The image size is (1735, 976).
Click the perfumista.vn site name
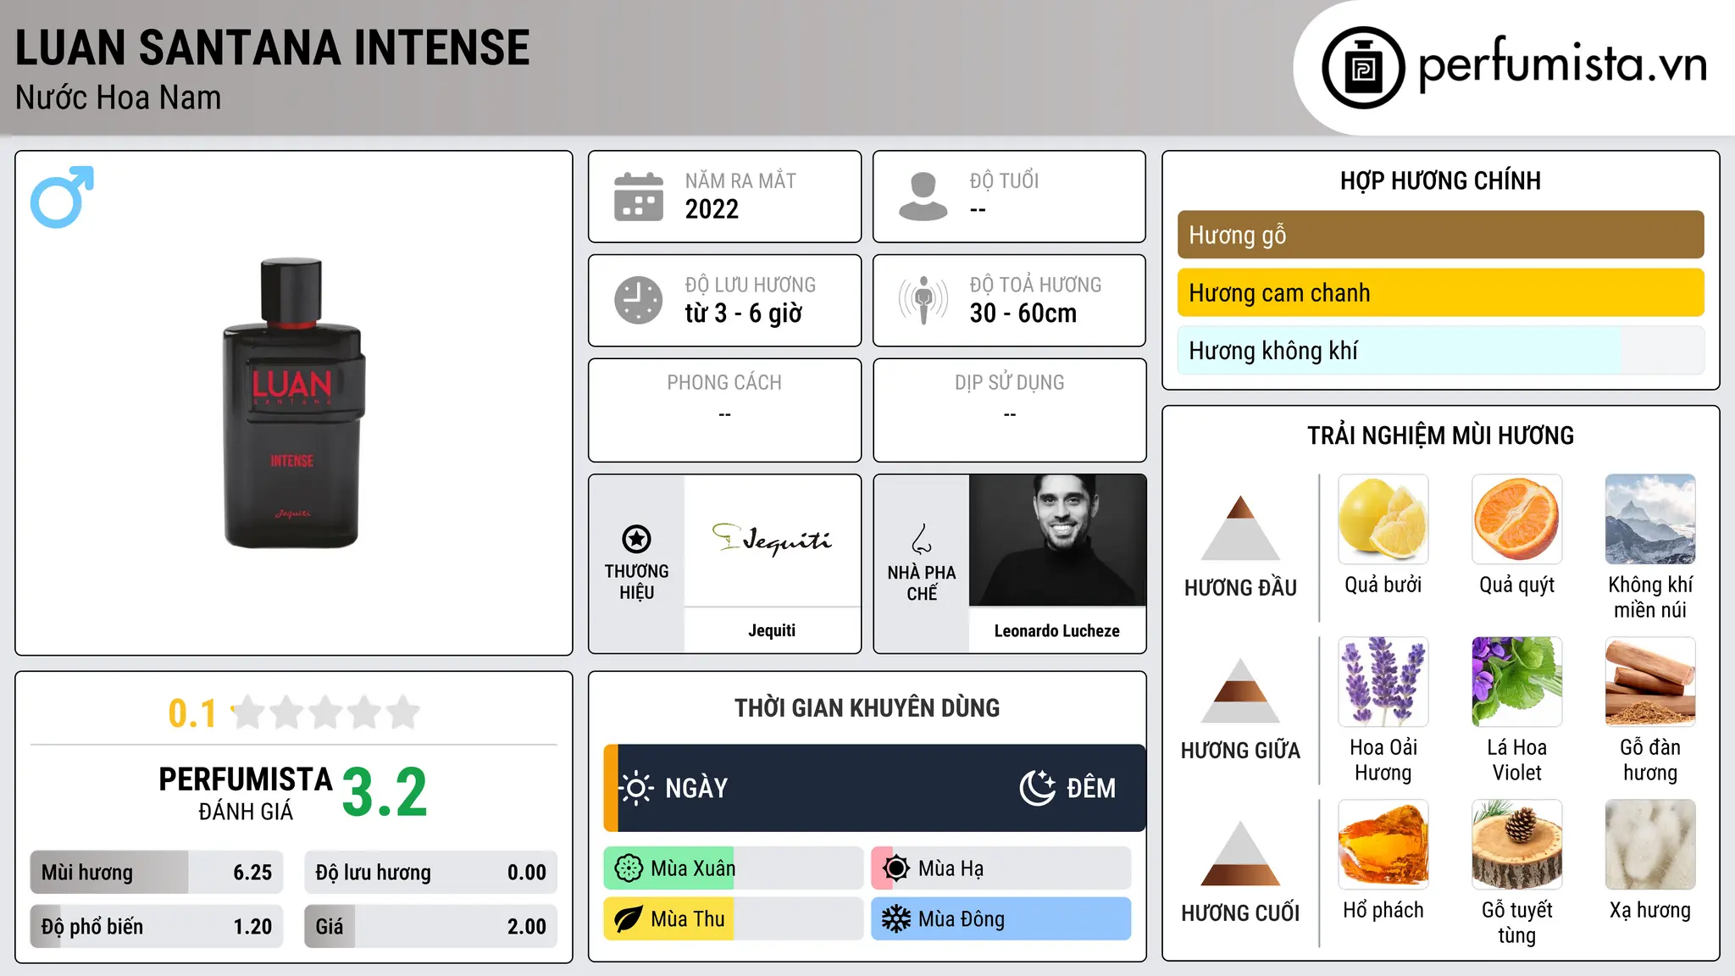point(1563,64)
